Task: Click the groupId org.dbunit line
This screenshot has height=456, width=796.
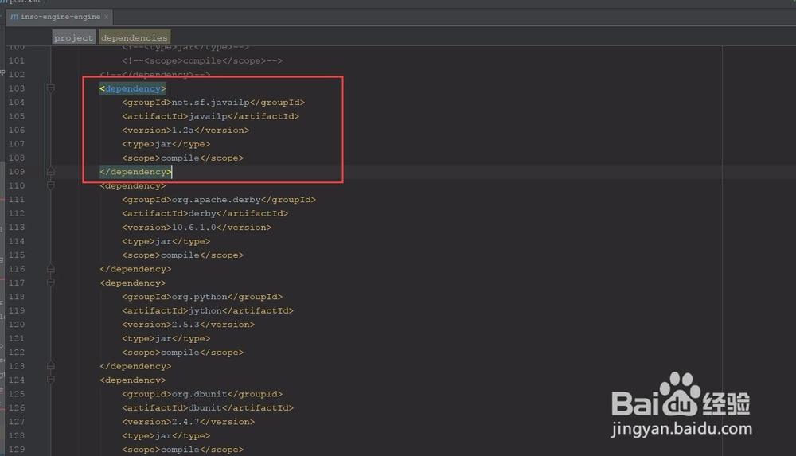Action: pos(202,394)
